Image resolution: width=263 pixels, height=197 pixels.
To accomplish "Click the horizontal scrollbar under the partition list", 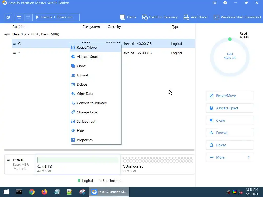I will point(99,150).
